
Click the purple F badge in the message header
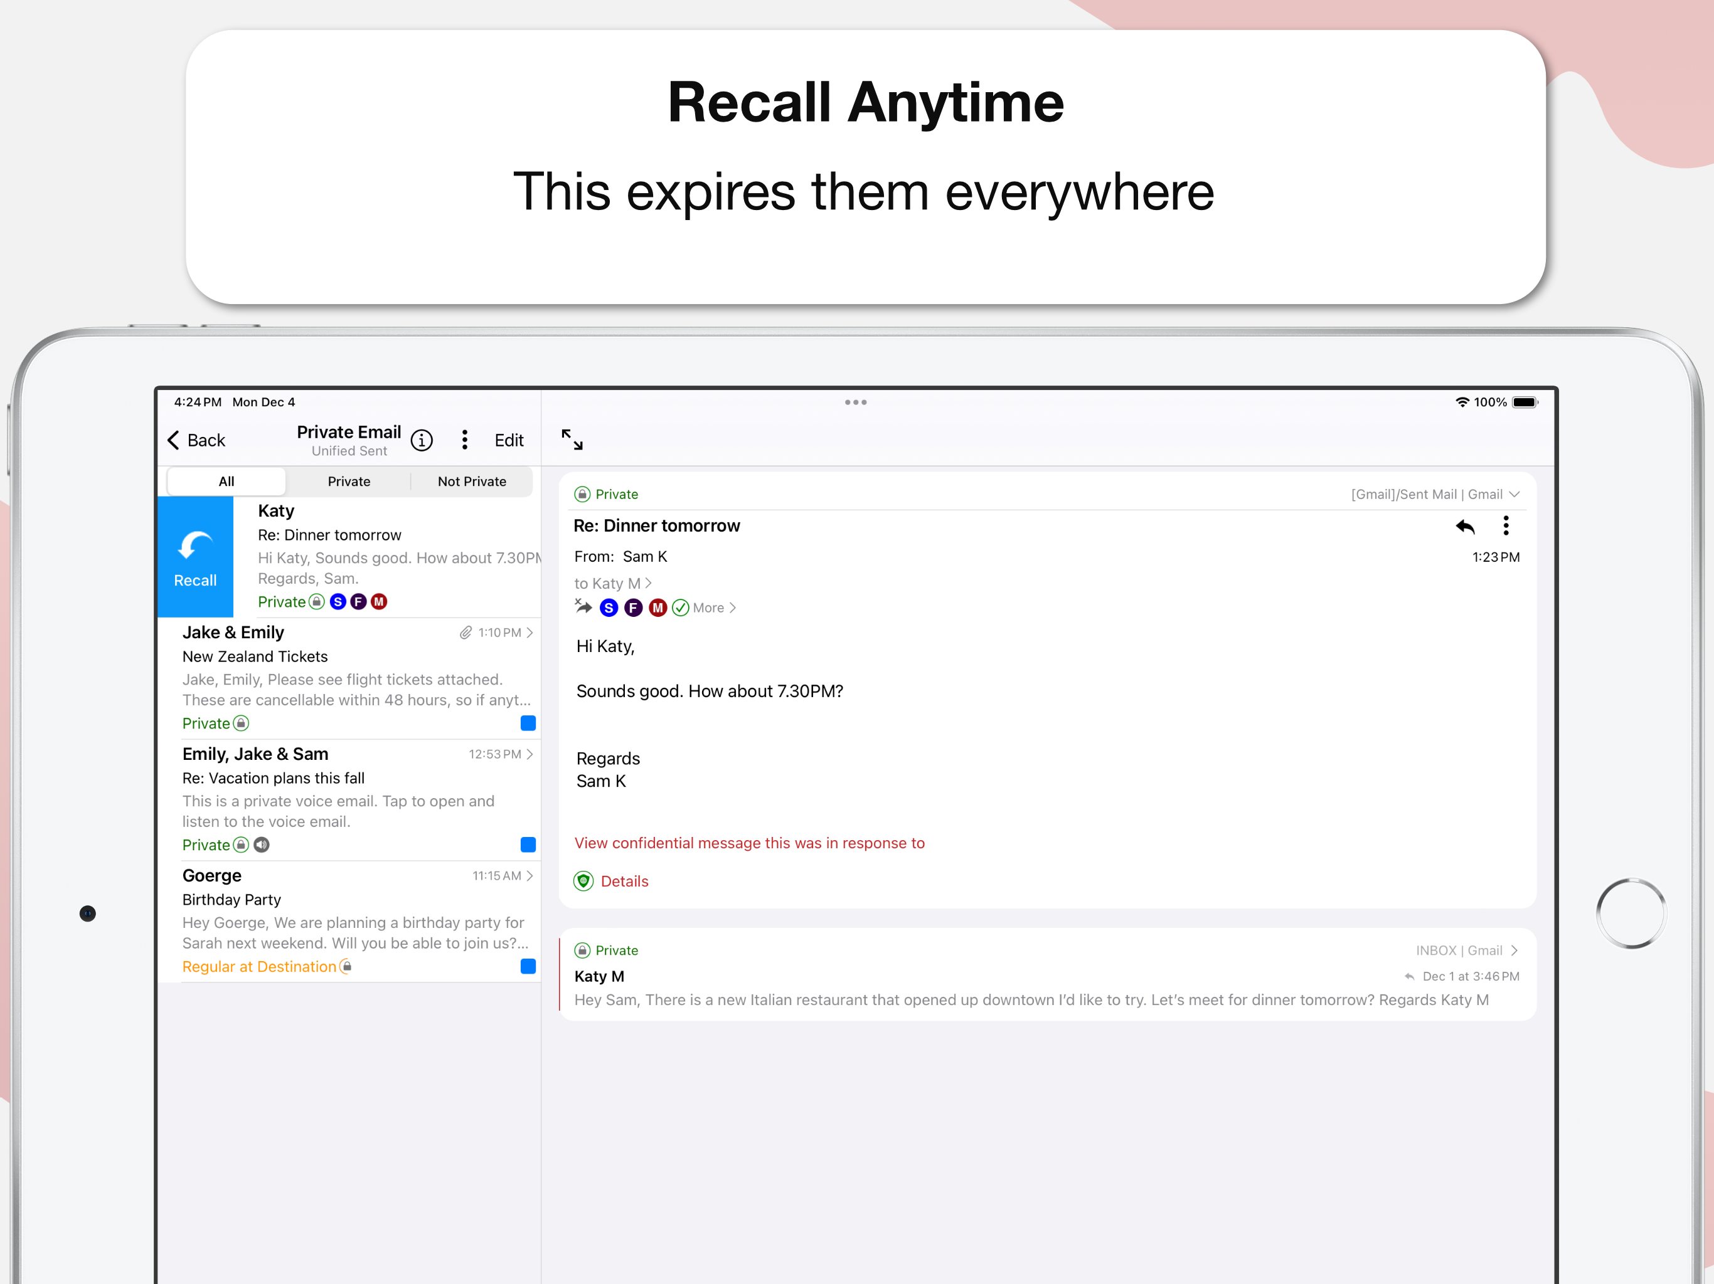pyautogui.click(x=634, y=608)
